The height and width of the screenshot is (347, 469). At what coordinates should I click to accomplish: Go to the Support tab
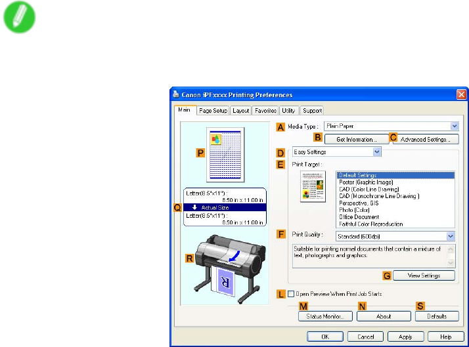coord(312,110)
